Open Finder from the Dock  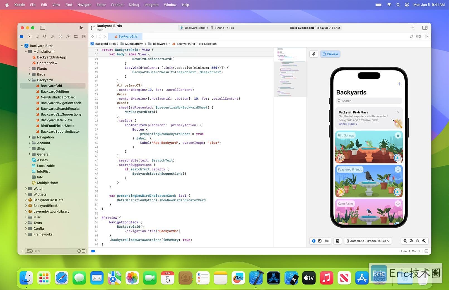(26, 278)
